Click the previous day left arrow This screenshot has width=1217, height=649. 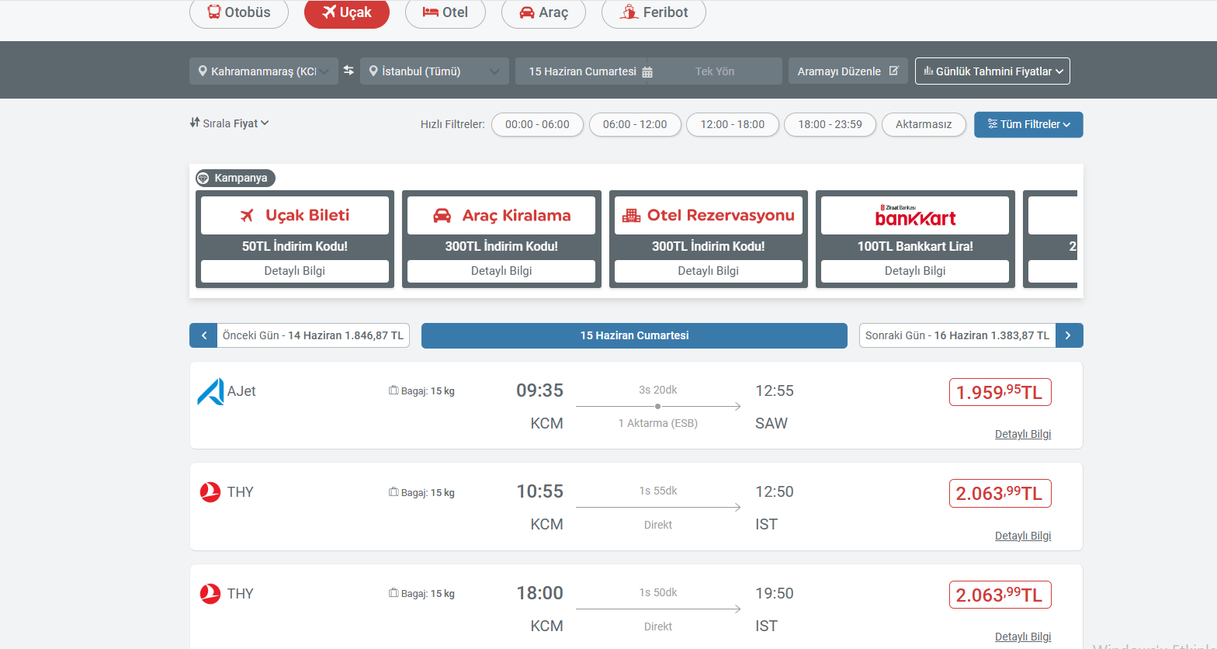203,335
